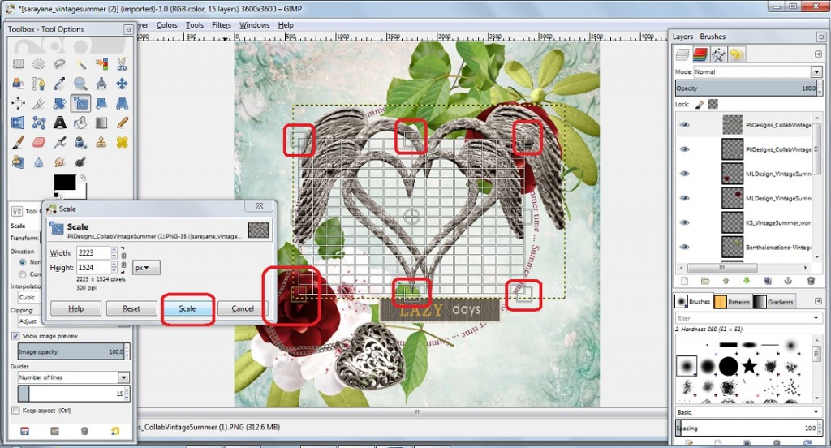Hide the KS_VintageSummer_wor layer
The height and width of the screenshot is (448, 831).
pos(685,222)
